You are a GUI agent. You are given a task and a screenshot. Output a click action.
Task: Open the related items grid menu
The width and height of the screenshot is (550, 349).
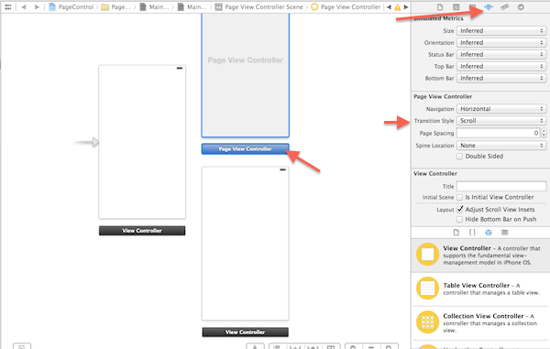(7, 6)
